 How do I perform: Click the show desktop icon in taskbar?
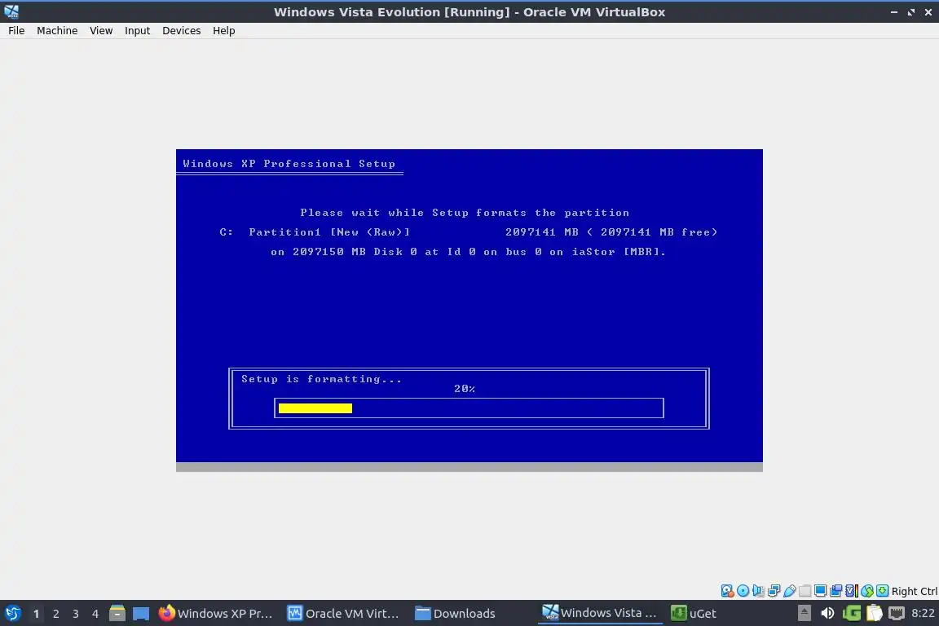pos(141,614)
